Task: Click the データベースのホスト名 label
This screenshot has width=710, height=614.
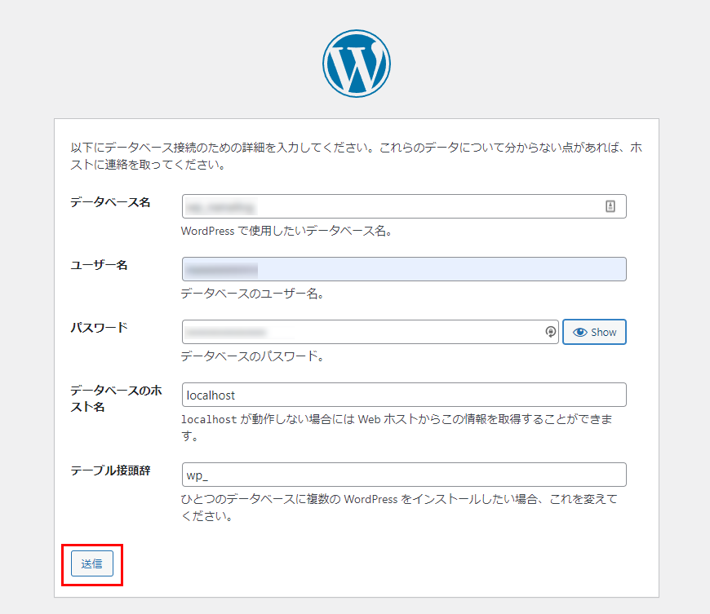Action: tap(116, 399)
